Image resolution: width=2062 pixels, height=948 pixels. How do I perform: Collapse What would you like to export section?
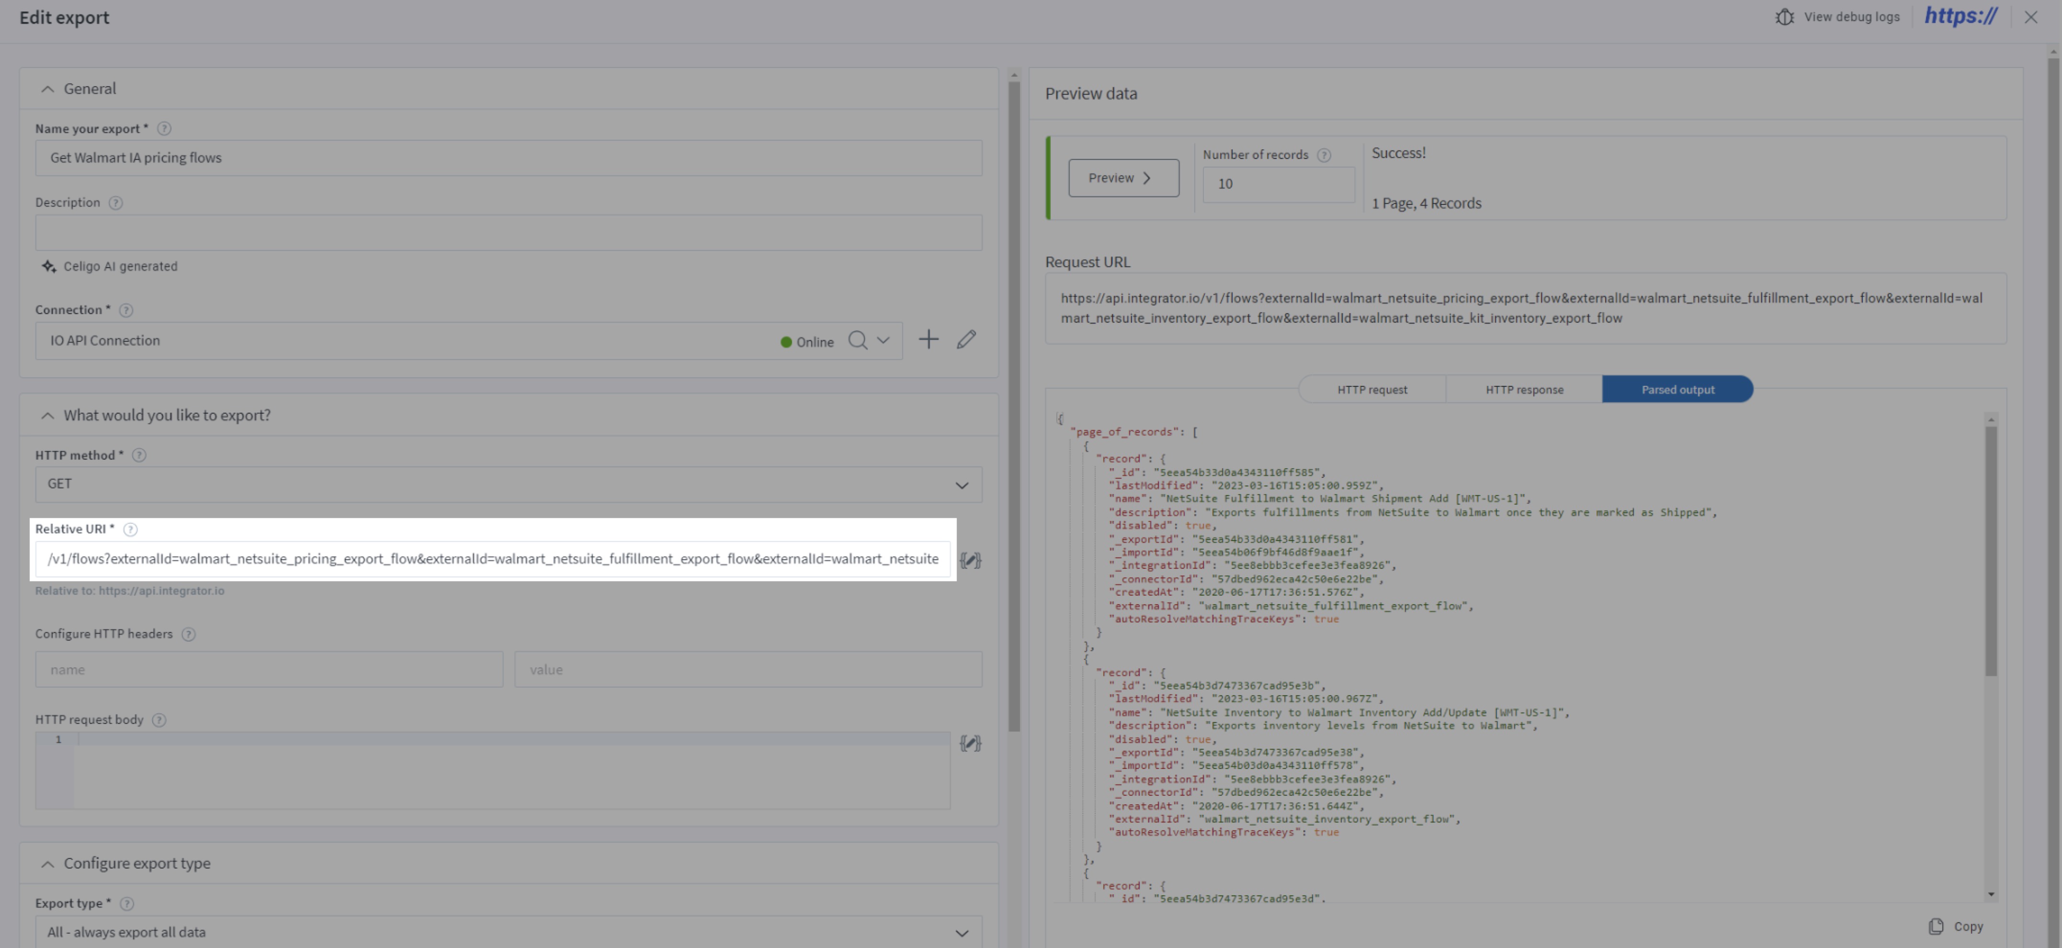[48, 416]
